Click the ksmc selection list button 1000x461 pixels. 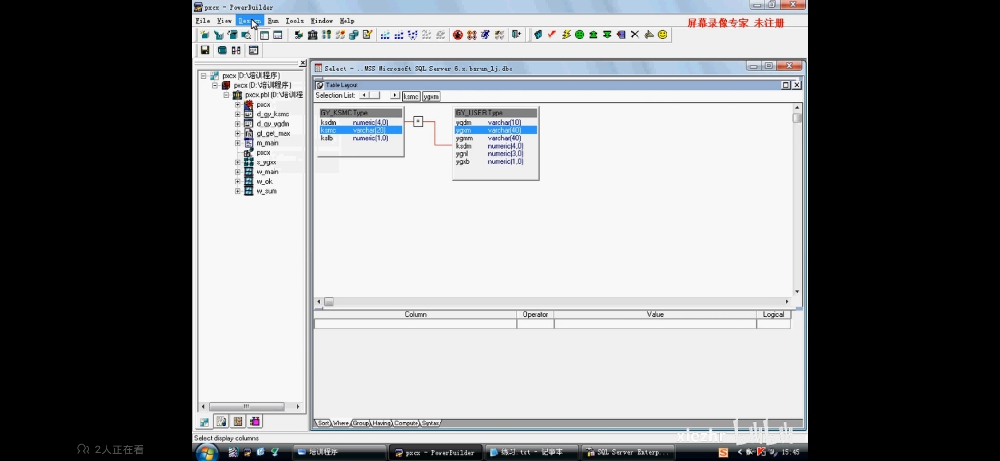[x=411, y=96]
